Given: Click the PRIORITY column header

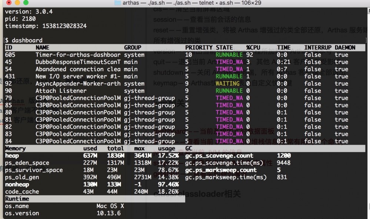Looking at the screenshot, I should (x=199, y=48).
